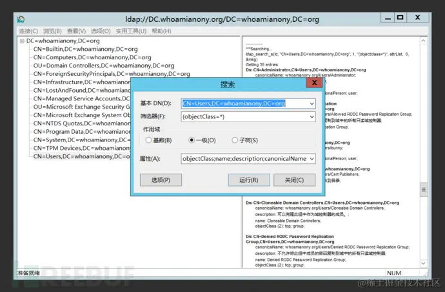Click the Dn: CN=Administrator result line

[x=306, y=70]
